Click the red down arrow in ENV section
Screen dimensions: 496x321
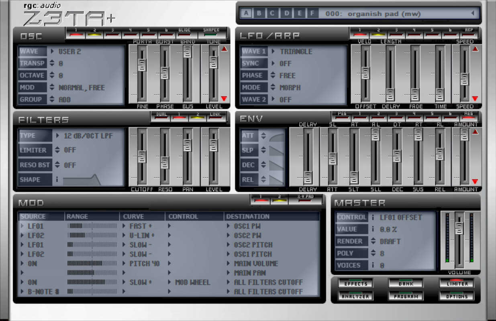[475, 182]
